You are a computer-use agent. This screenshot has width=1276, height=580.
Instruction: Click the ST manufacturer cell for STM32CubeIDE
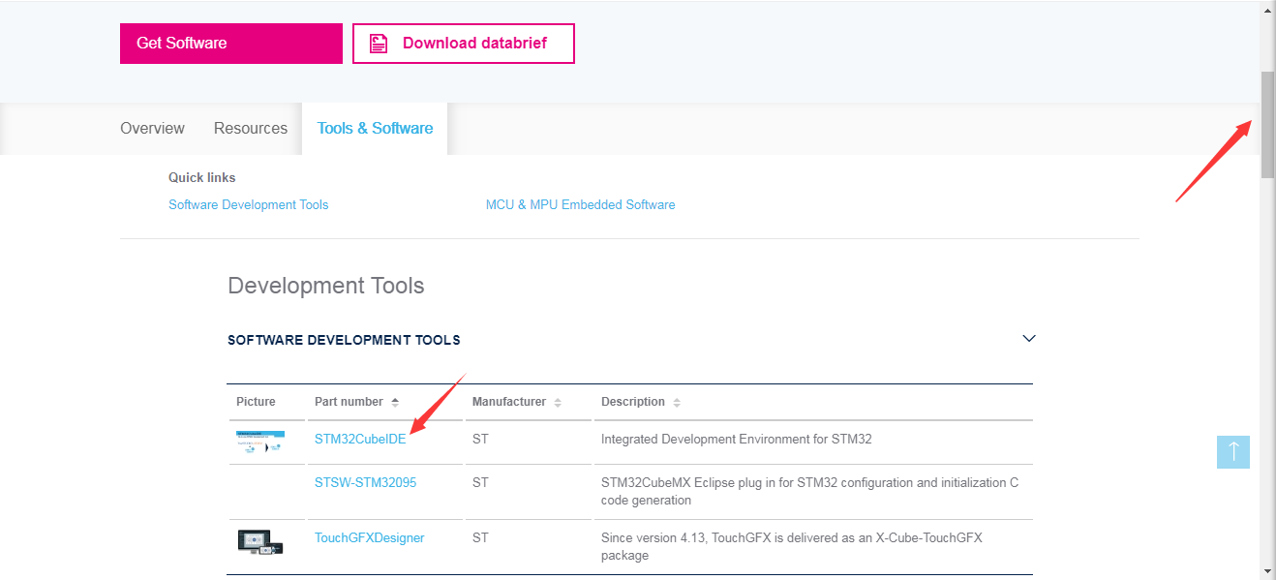480,440
